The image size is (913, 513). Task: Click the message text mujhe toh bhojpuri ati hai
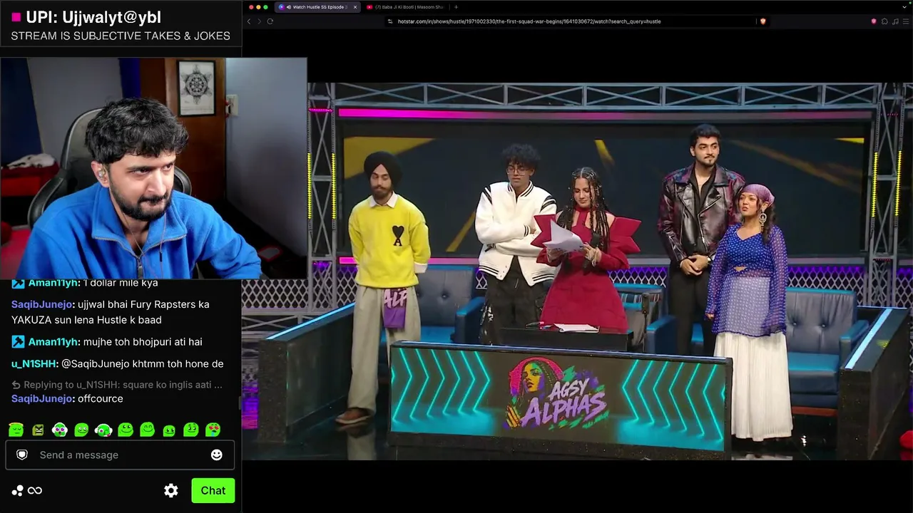(143, 342)
